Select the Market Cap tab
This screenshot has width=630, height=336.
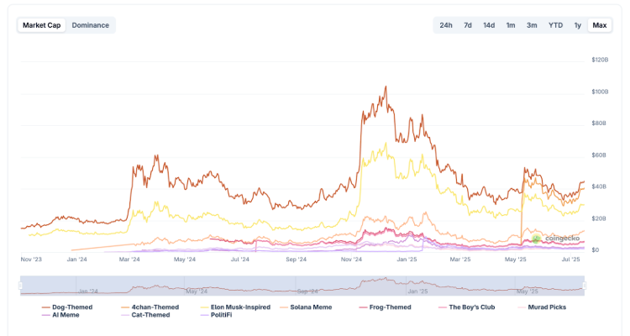[x=42, y=25]
